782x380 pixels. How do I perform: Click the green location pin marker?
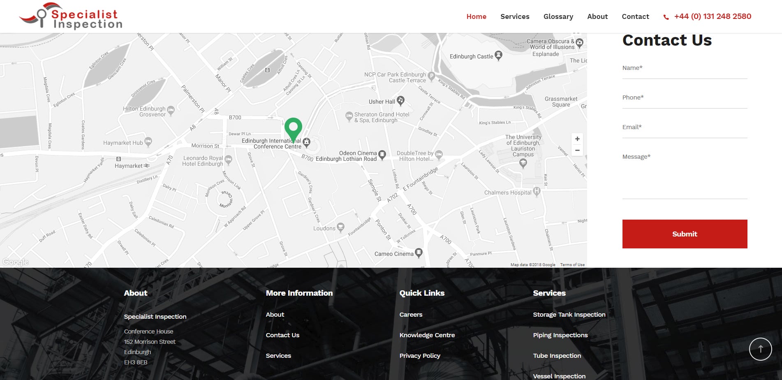pyautogui.click(x=293, y=130)
